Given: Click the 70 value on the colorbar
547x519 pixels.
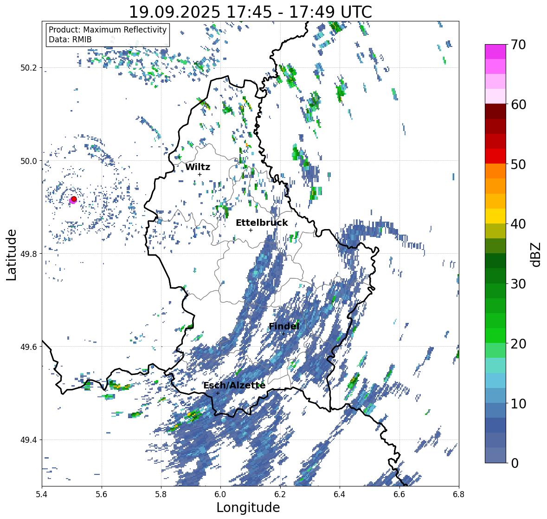Looking at the screenshot, I should tap(518, 45).
